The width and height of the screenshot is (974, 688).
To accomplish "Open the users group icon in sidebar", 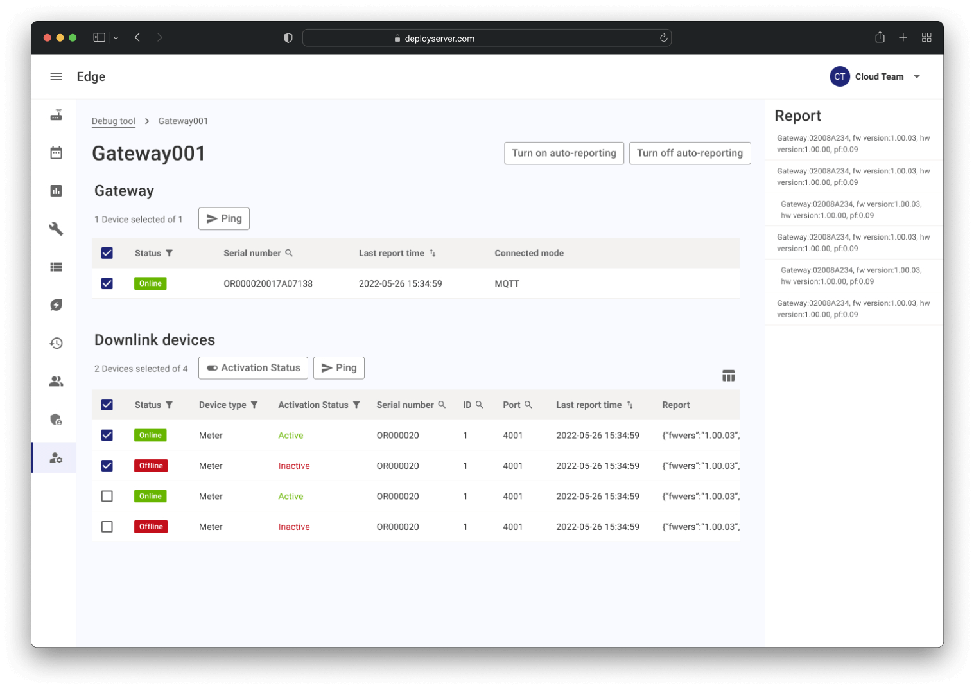I will pos(57,382).
